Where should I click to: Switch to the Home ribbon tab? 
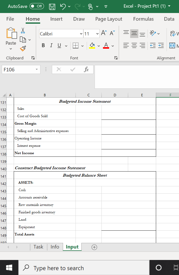[33, 19]
